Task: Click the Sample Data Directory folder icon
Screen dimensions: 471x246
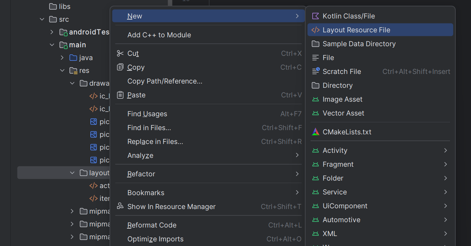Action: click(x=315, y=44)
